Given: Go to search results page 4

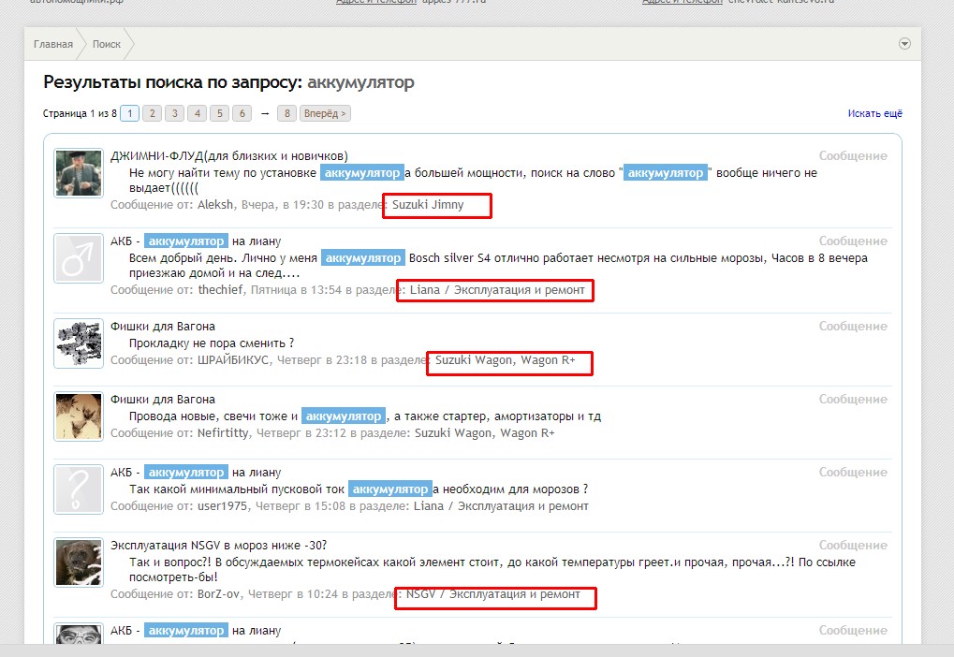Looking at the screenshot, I should [198, 113].
